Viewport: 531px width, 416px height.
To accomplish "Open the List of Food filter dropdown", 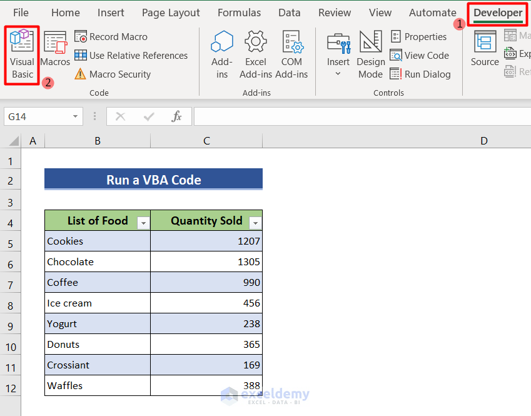I will [143, 221].
